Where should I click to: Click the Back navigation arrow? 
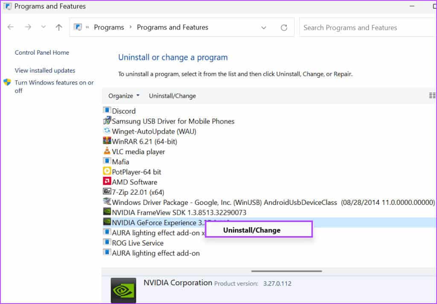click(11, 27)
